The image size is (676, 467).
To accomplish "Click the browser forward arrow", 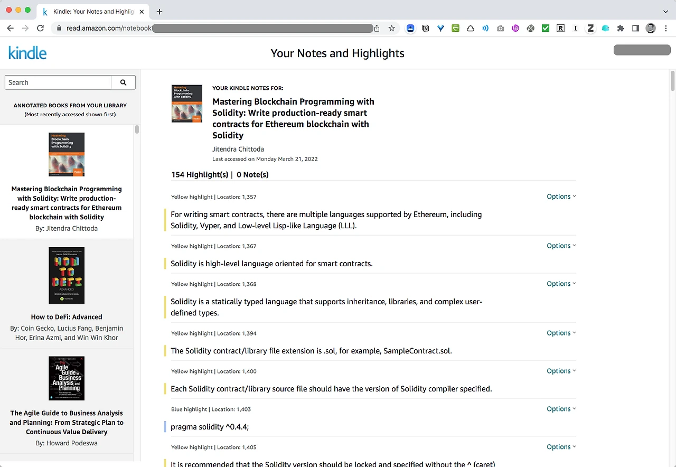I will pos(25,29).
